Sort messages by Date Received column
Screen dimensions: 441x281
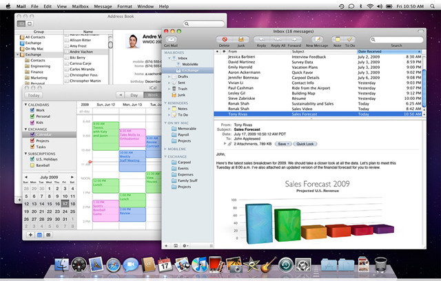(389, 52)
